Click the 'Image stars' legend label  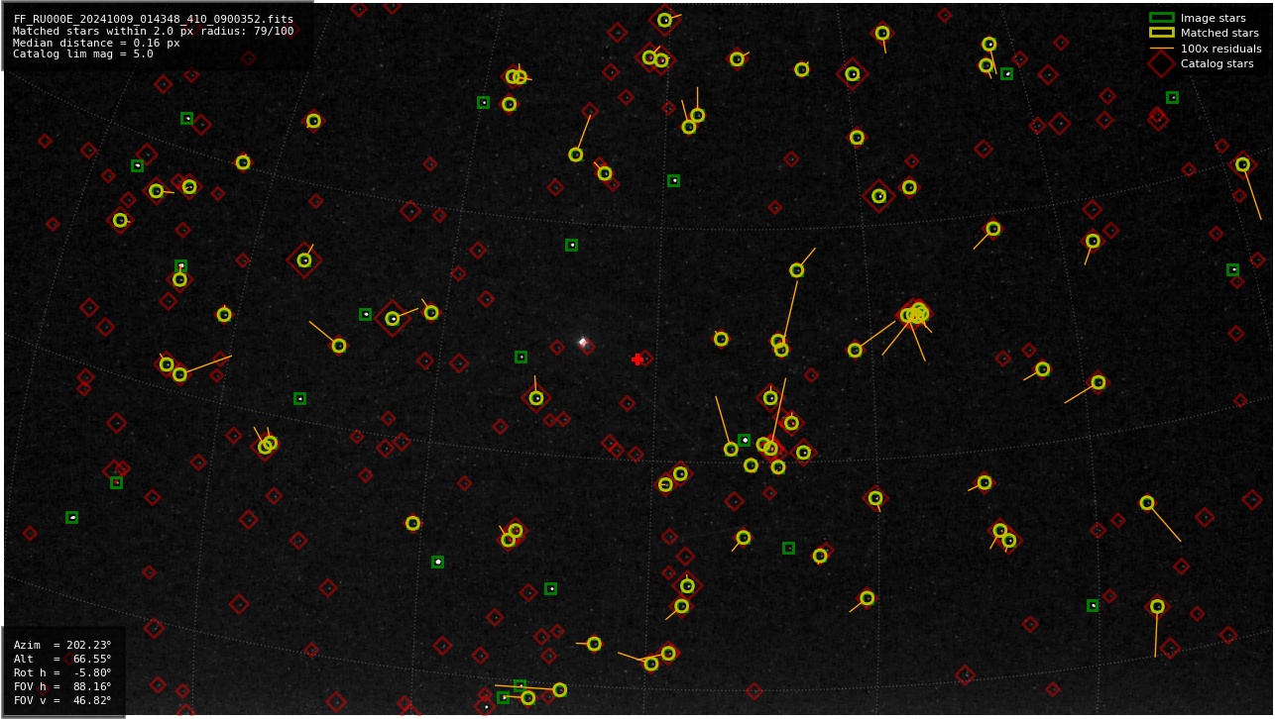[x=1213, y=18]
